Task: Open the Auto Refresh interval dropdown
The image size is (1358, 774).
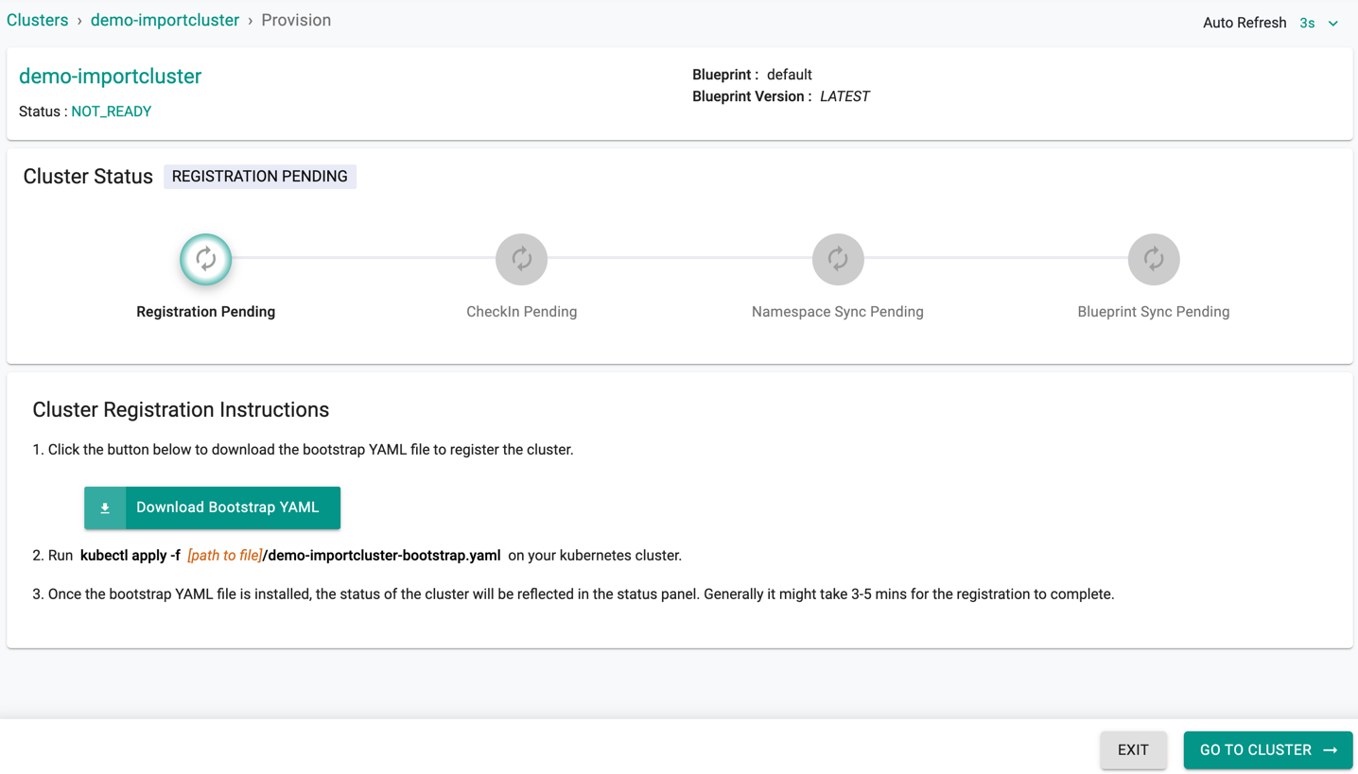Action: pyautogui.click(x=1319, y=23)
